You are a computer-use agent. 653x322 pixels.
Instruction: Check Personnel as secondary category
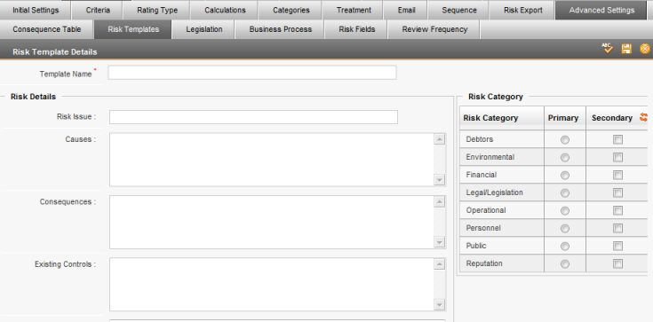point(617,228)
